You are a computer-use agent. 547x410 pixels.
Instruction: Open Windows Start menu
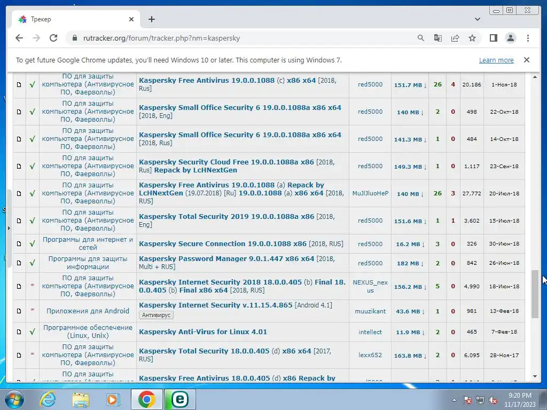click(x=14, y=399)
